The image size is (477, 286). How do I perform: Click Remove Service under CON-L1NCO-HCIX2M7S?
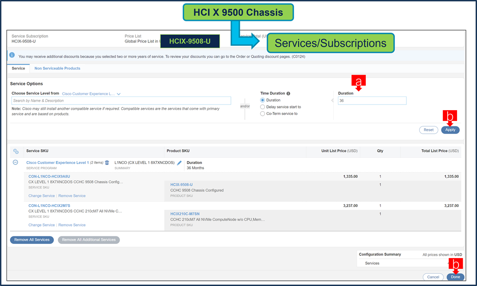click(x=72, y=225)
